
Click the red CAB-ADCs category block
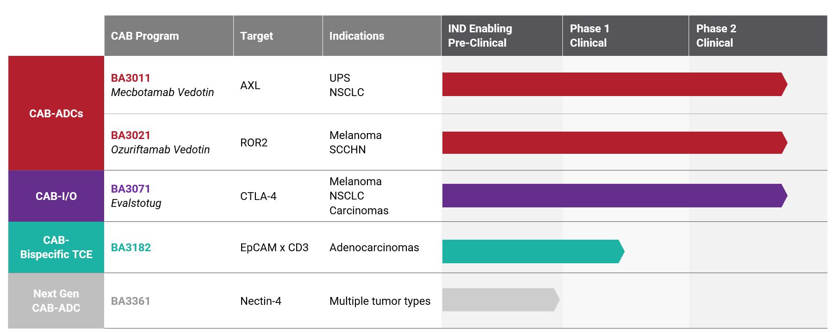[x=56, y=113]
